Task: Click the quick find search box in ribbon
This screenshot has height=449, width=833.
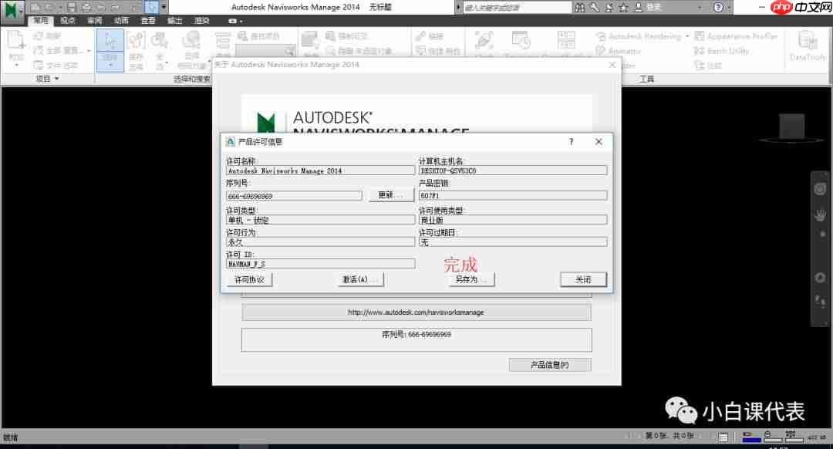Action: click(265, 50)
